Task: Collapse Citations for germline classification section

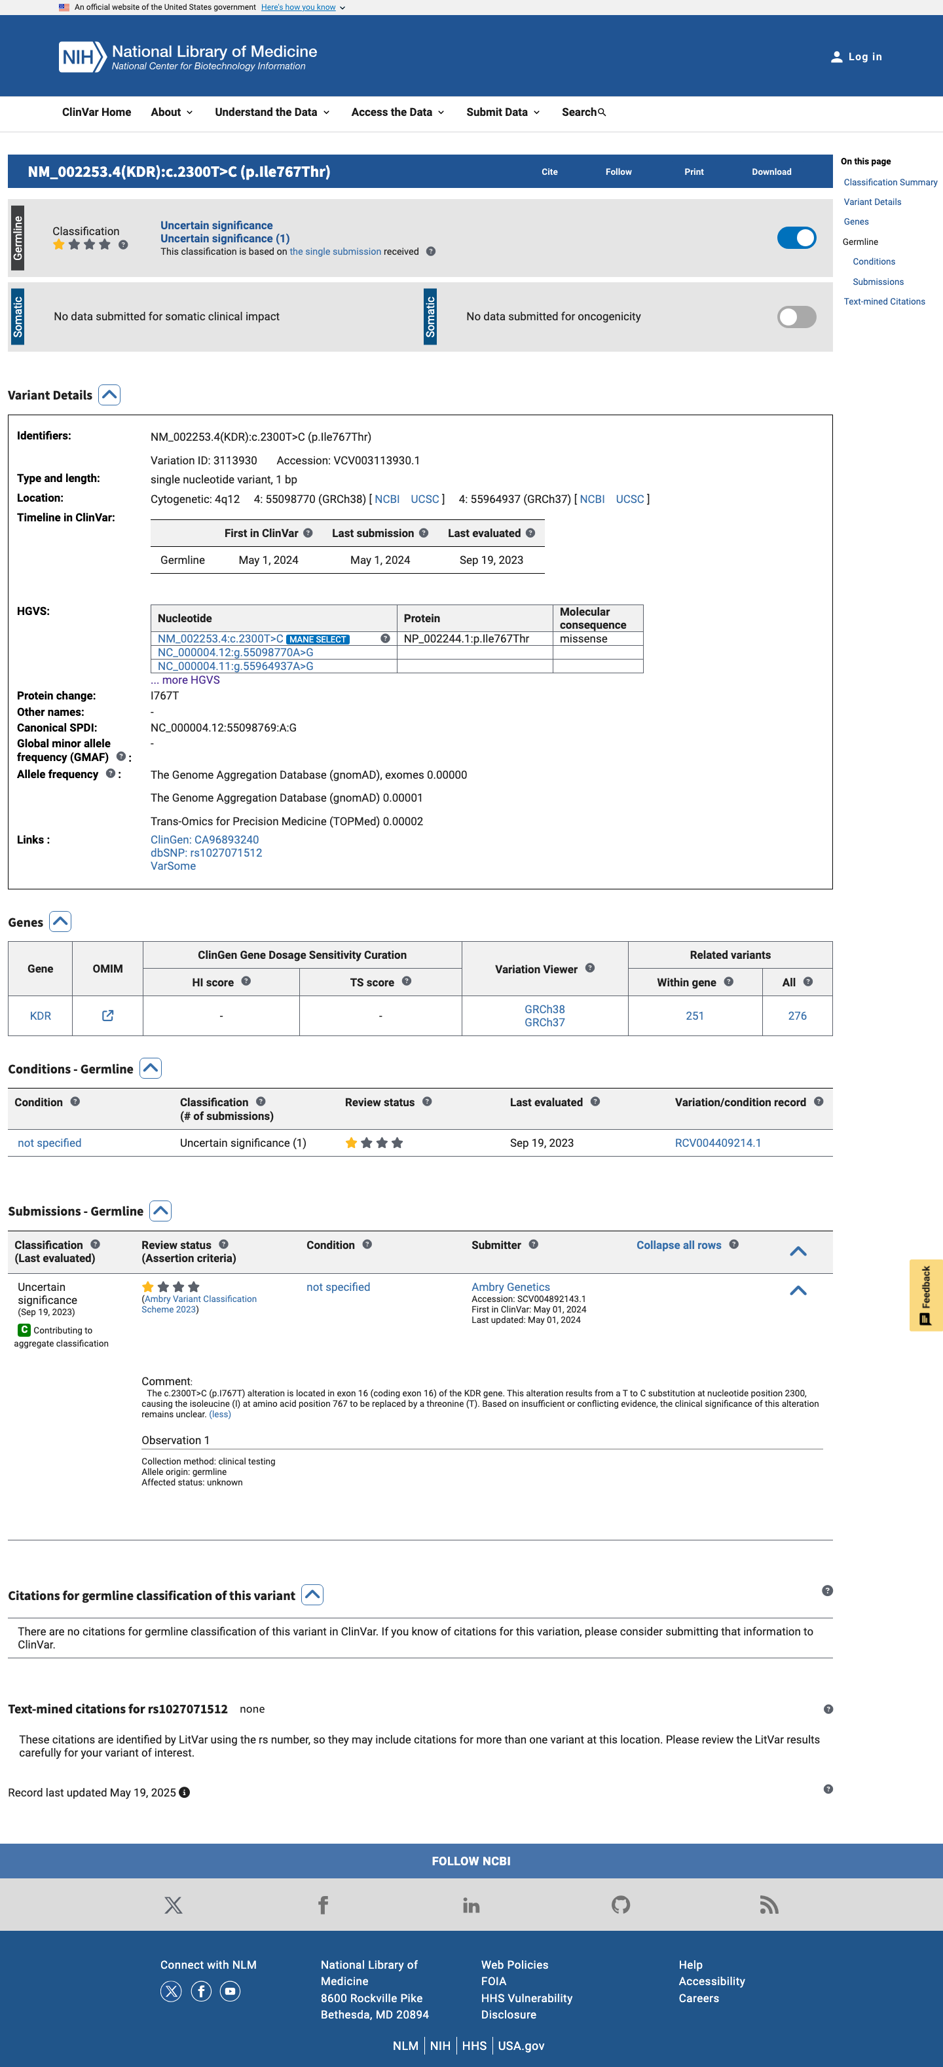Action: [312, 1594]
